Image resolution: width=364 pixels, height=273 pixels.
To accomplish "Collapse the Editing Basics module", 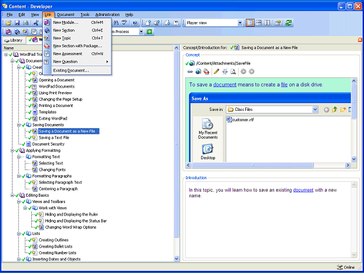I will [x=13, y=195].
